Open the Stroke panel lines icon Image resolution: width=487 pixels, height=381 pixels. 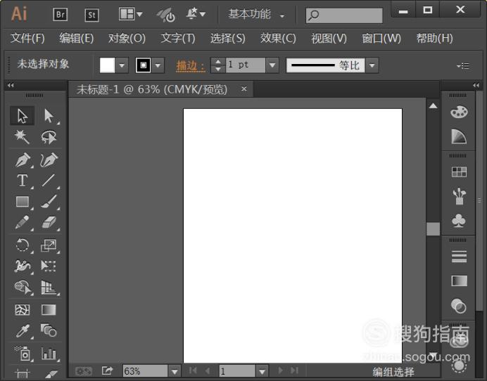[459, 257]
